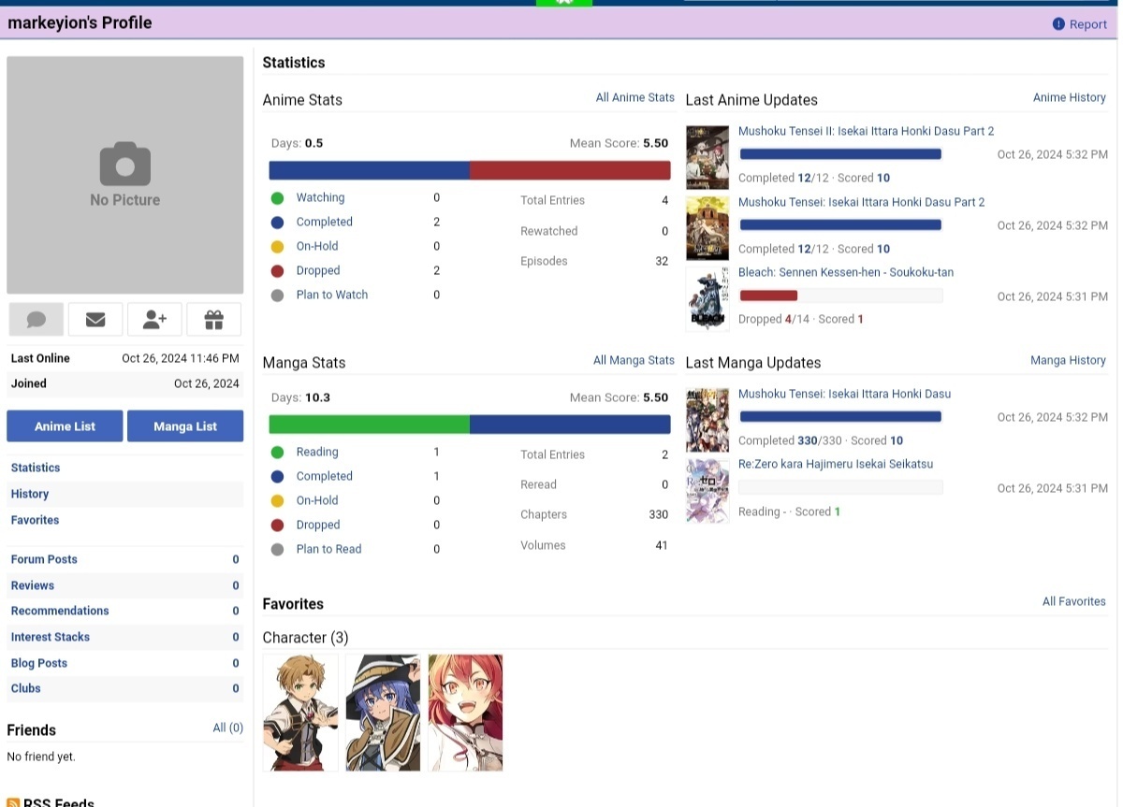1123x807 pixels.
Task: Select Statistics in the sidebar
Action: point(36,468)
